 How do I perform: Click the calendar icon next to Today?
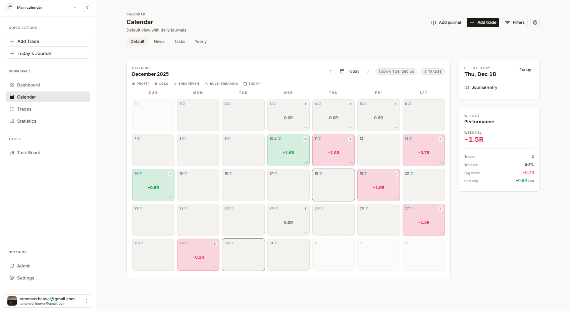click(342, 71)
